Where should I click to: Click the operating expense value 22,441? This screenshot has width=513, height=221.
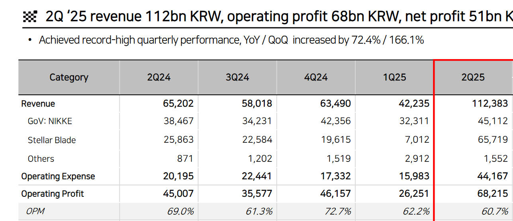(257, 177)
